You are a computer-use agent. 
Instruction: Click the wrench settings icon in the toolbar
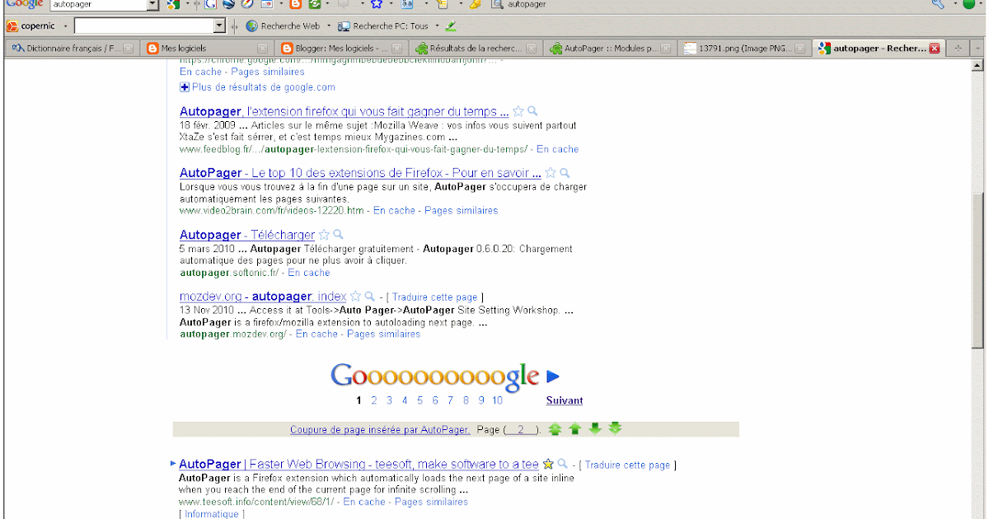coord(938,4)
